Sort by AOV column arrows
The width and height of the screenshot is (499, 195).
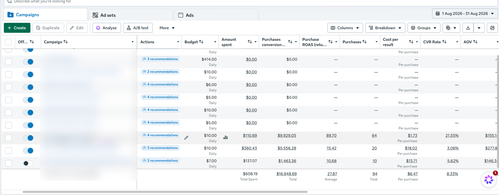[475, 42]
